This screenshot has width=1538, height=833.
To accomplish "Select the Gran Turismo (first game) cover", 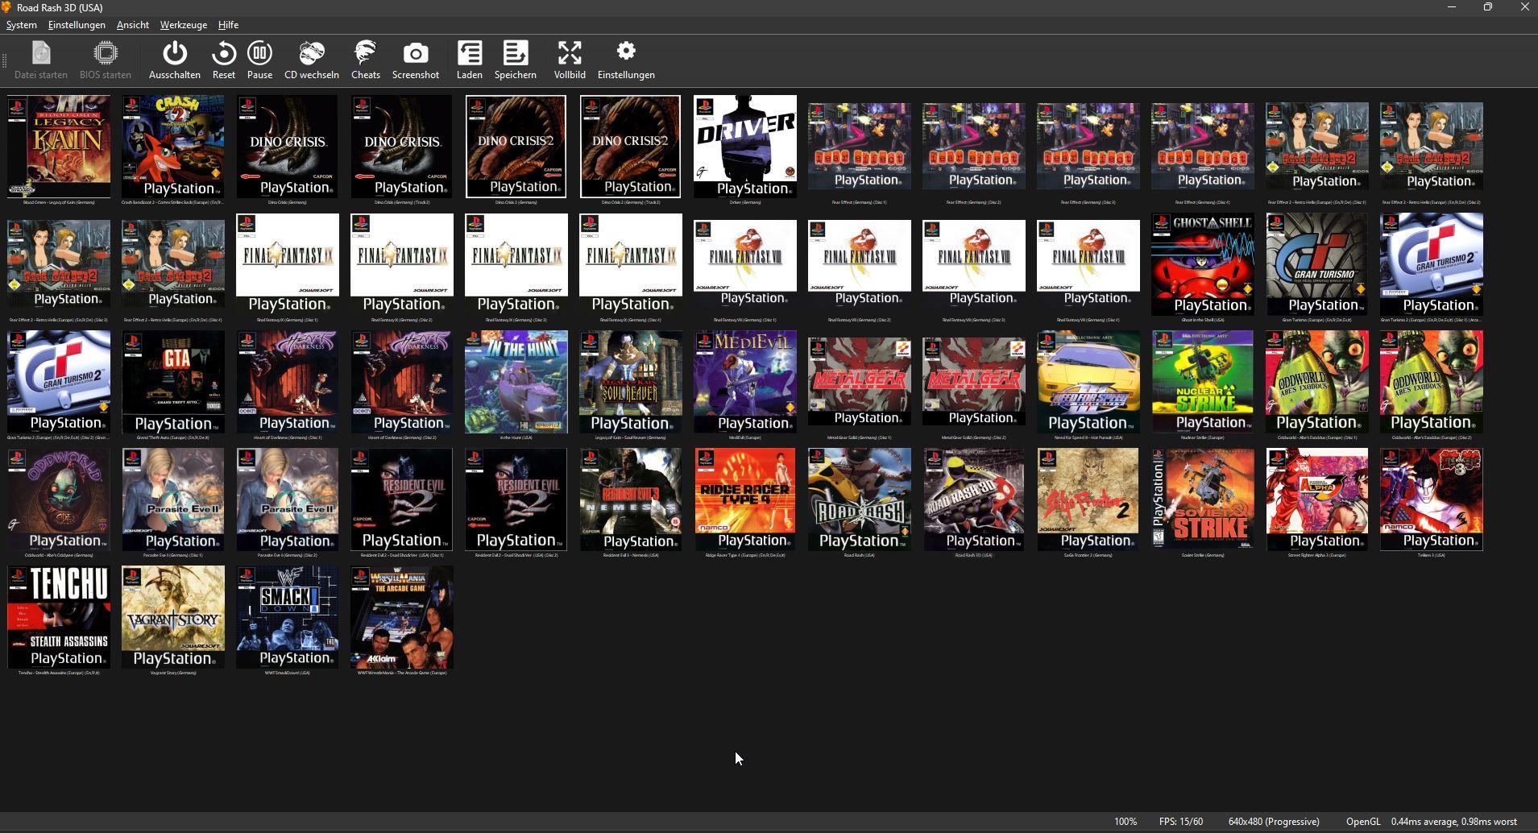I will pyautogui.click(x=1317, y=264).
